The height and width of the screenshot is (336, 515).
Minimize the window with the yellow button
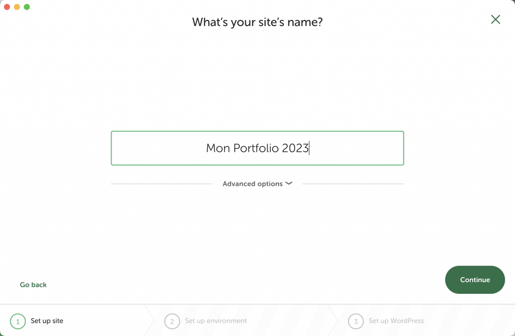[x=17, y=7]
